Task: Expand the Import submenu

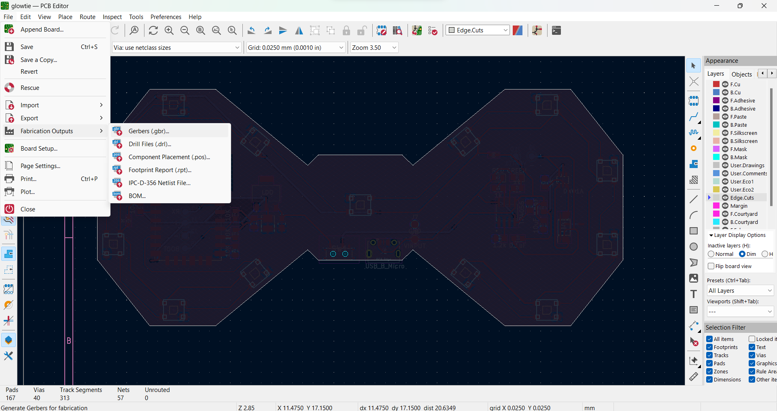Action: click(x=55, y=105)
